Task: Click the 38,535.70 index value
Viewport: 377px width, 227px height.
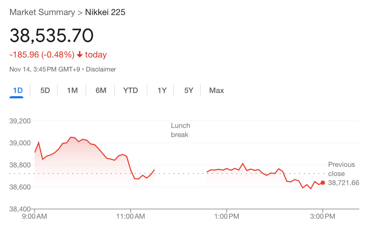Action: 52,35
